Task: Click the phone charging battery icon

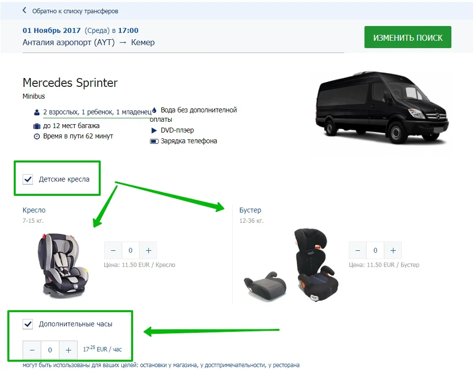Action: (154, 141)
